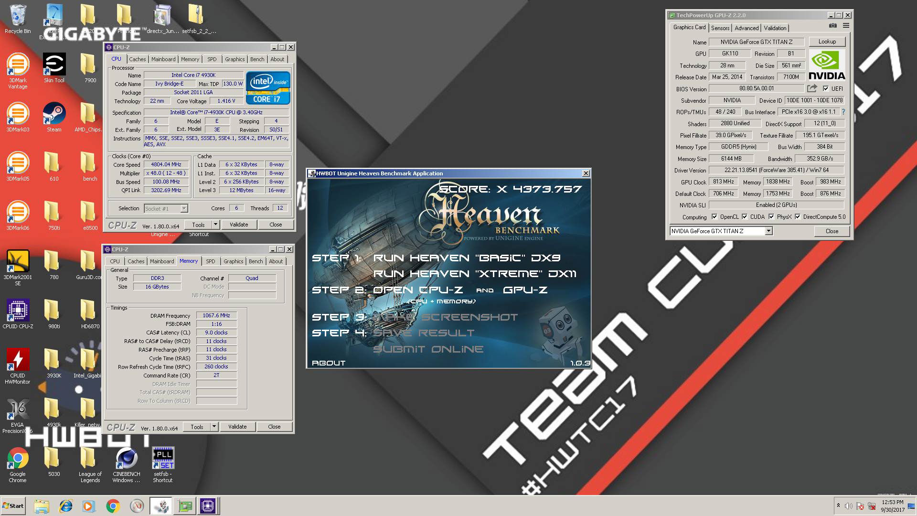Image resolution: width=917 pixels, height=516 pixels.
Task: Click the Start button
Action: (13, 506)
